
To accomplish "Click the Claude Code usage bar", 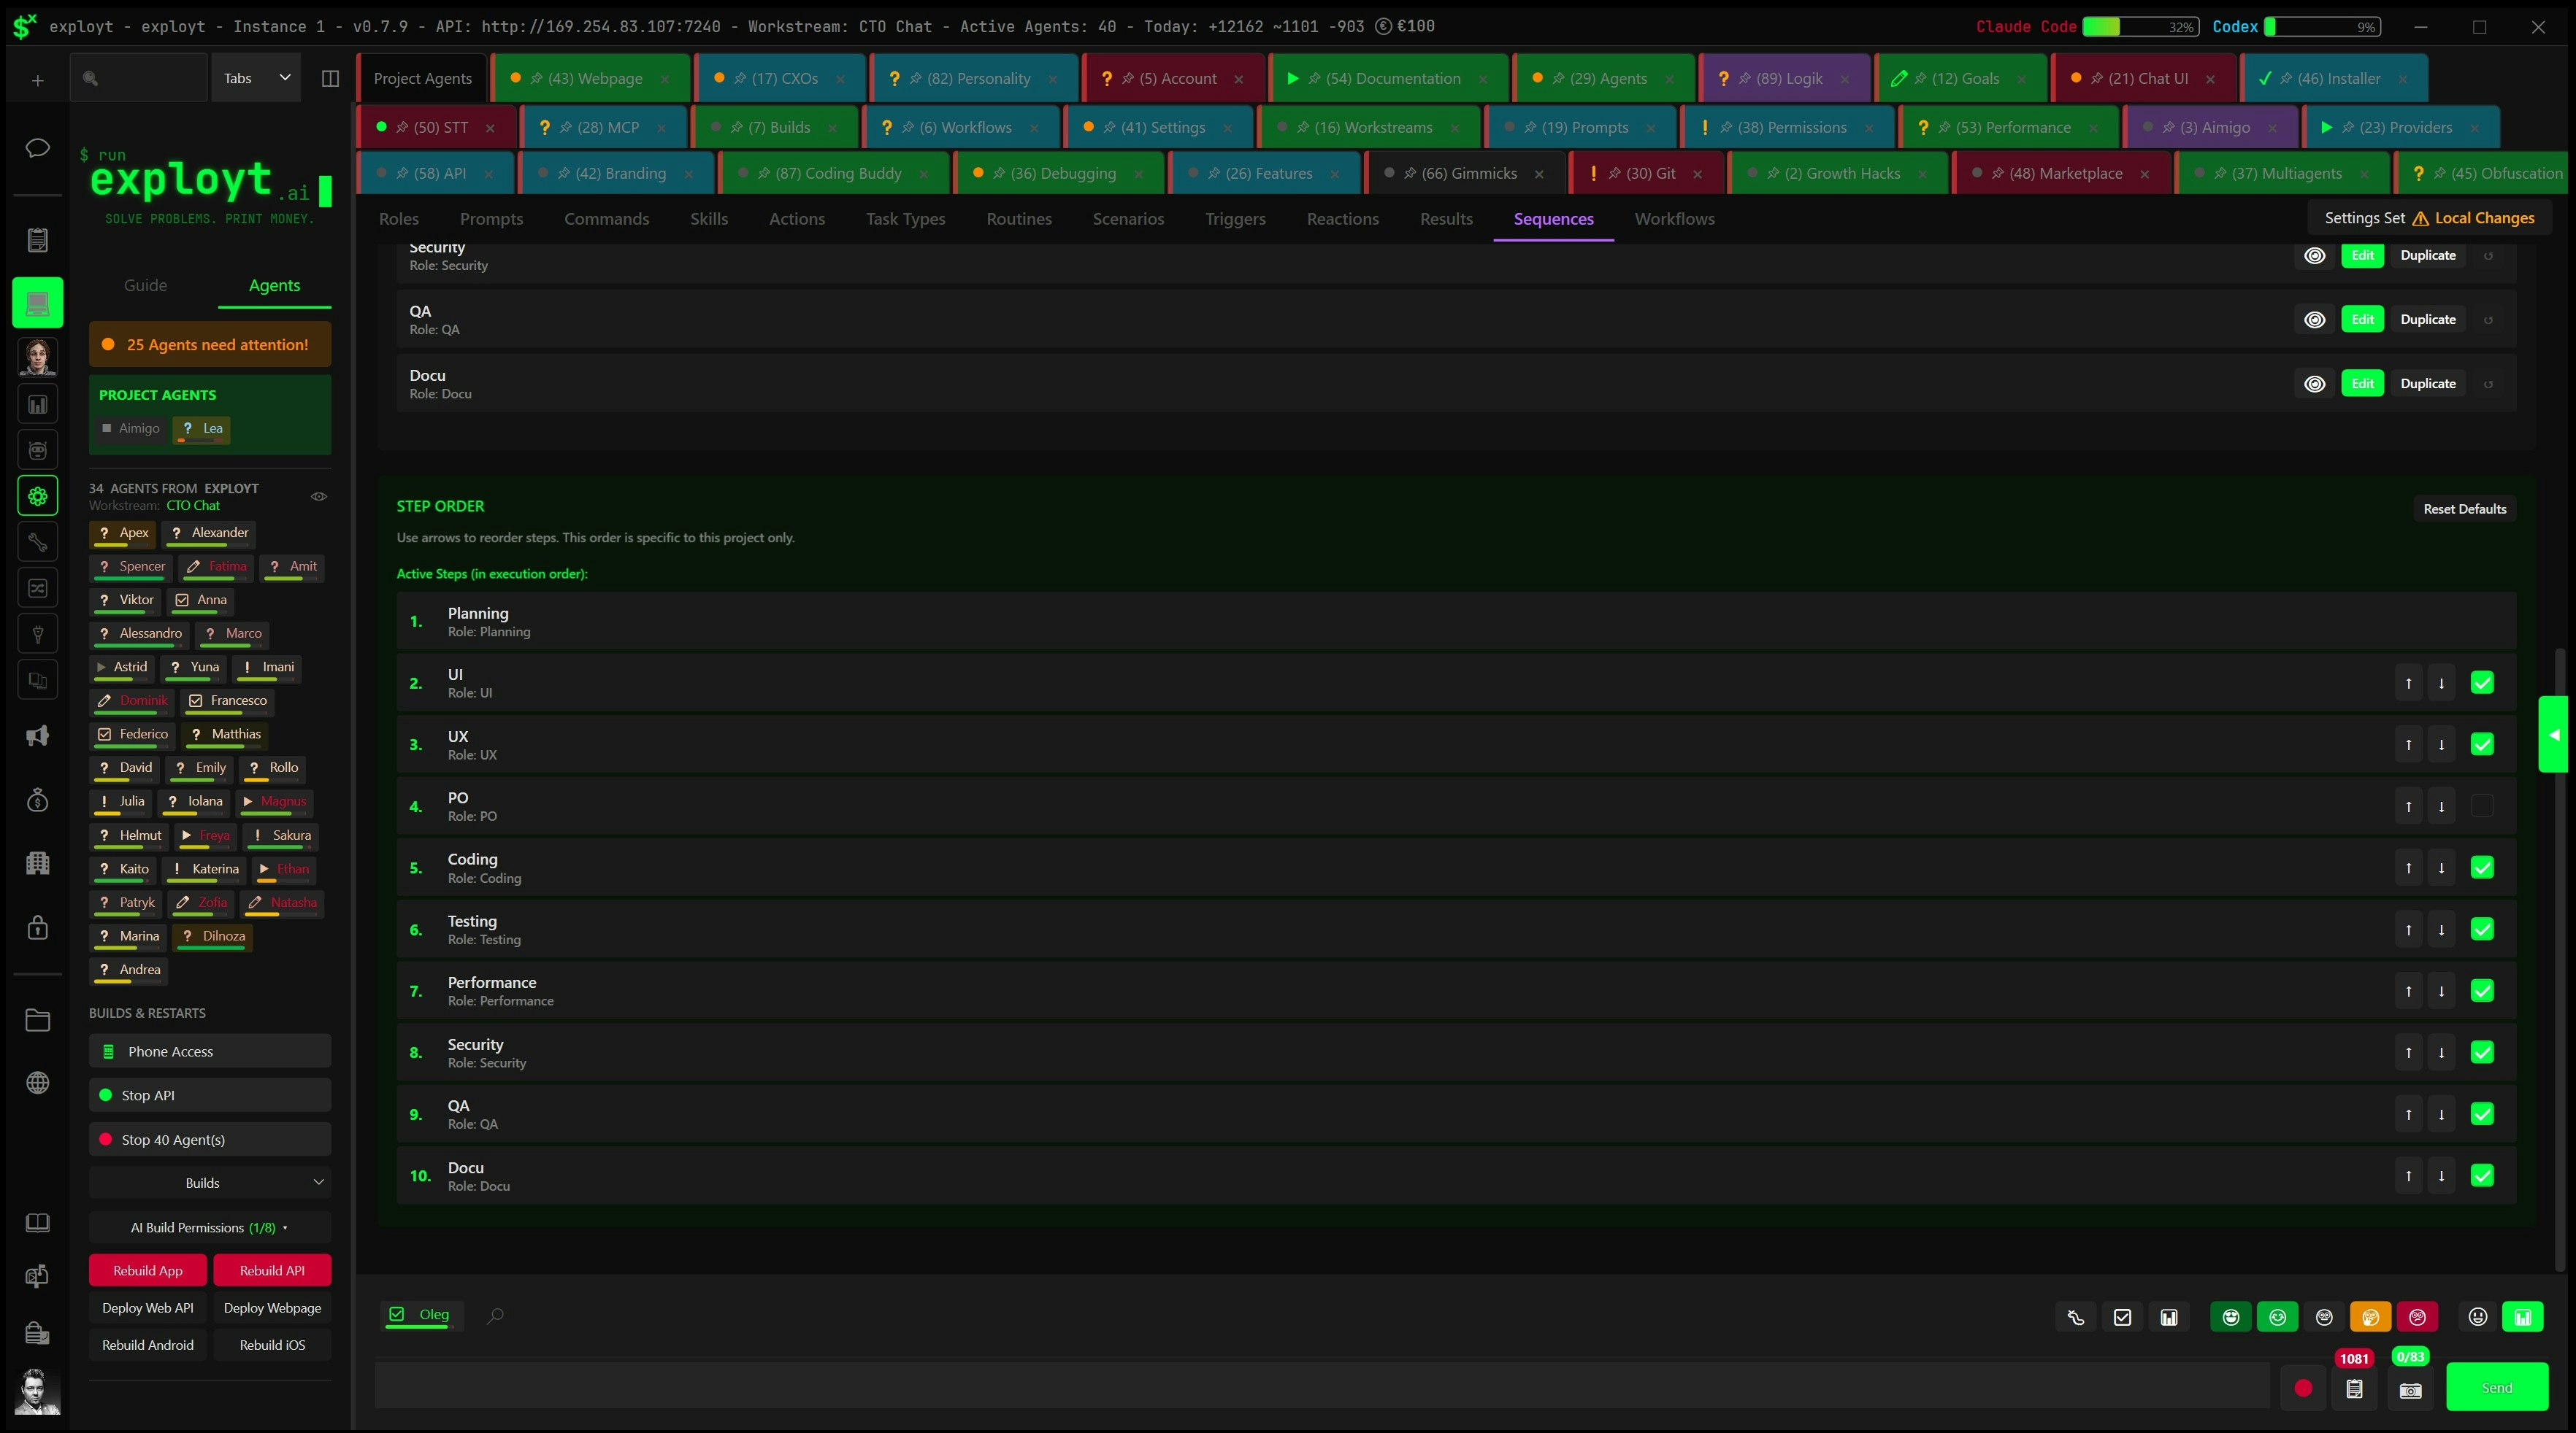I will (x=2139, y=27).
